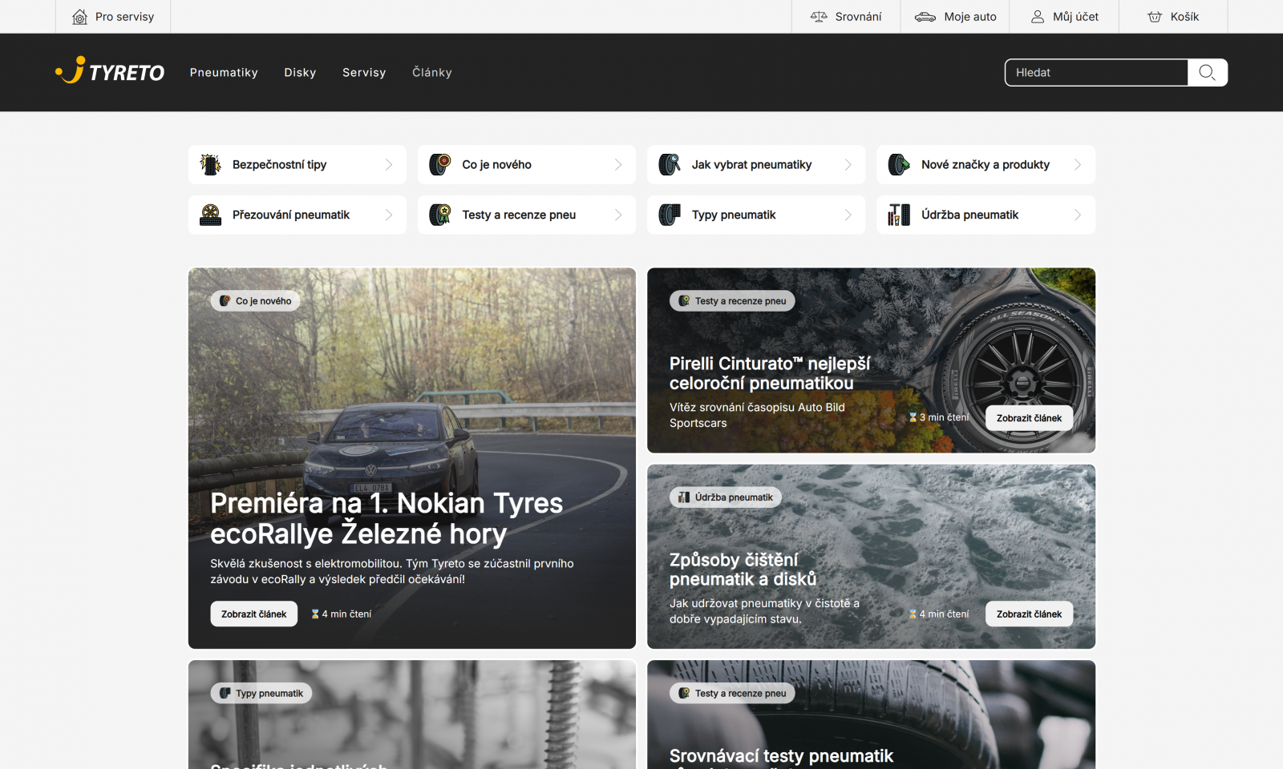Click chevron beside Přezouvání pneumatik
Viewport: 1283px width, 769px height.
click(389, 215)
